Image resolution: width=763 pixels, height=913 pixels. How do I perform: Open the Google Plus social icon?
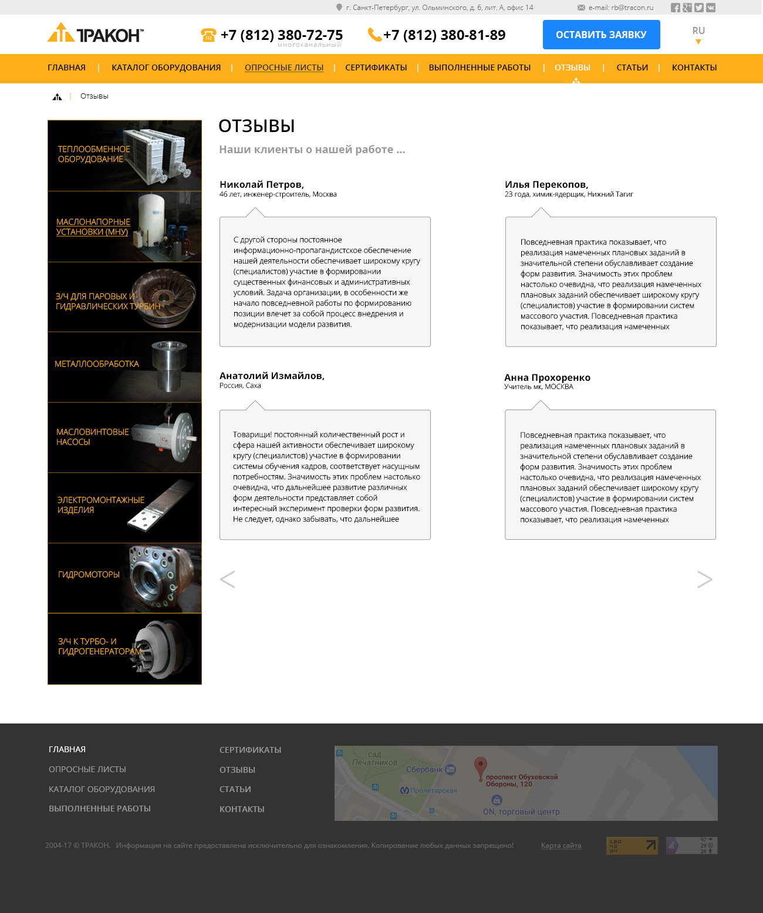tap(687, 8)
